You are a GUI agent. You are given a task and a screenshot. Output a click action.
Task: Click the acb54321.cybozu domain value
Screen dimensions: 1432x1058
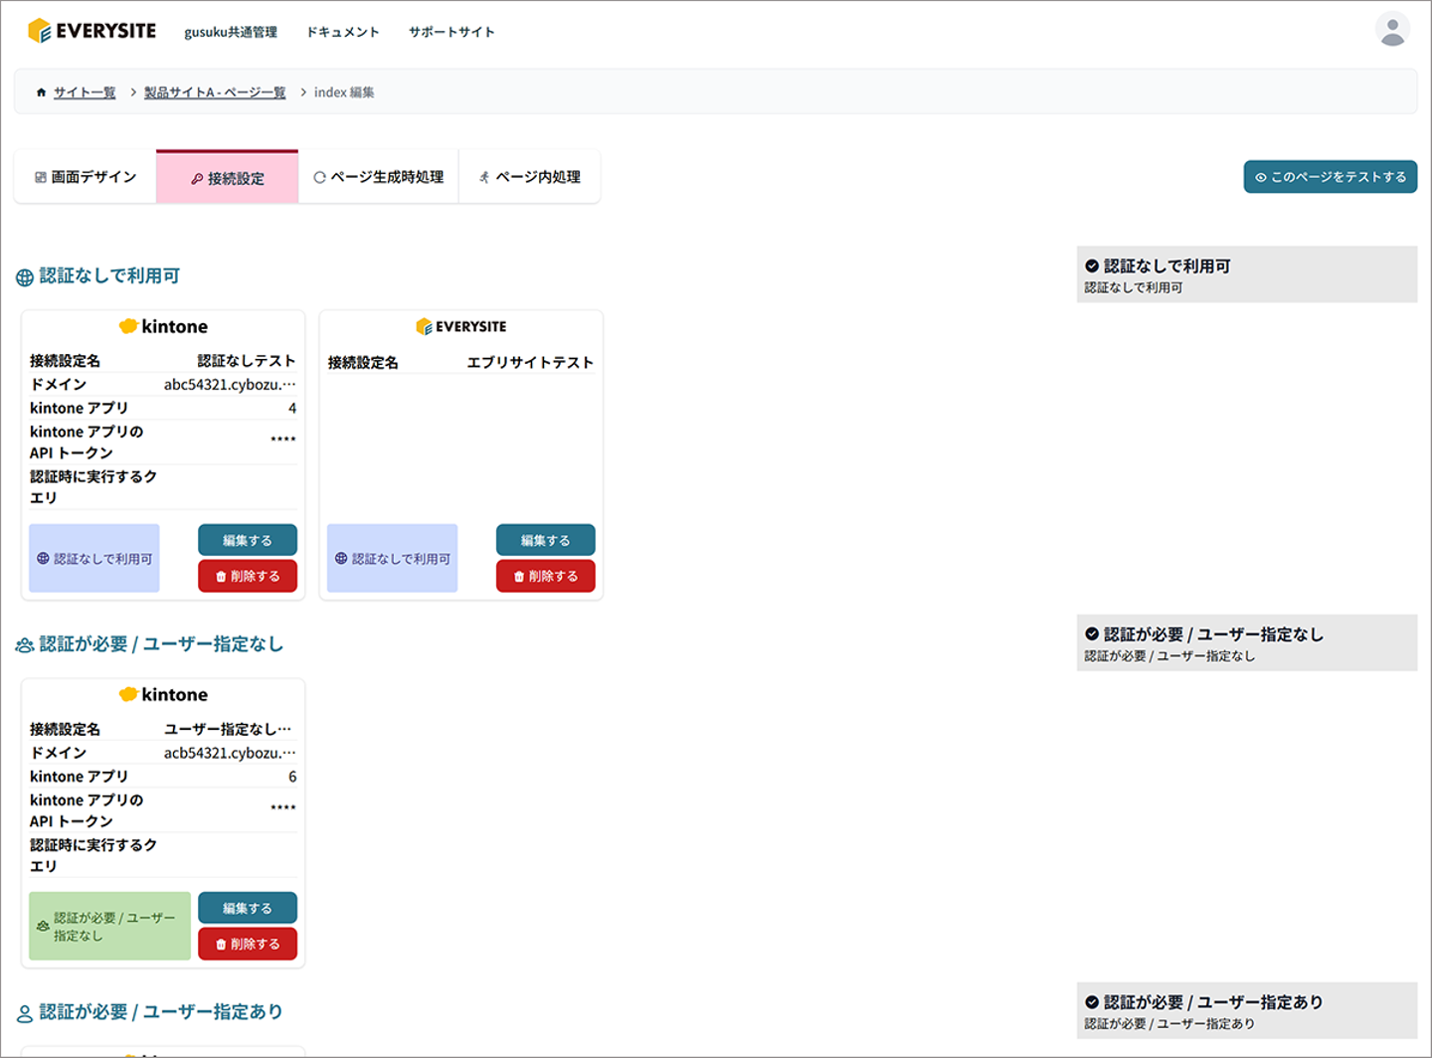pyautogui.click(x=230, y=753)
